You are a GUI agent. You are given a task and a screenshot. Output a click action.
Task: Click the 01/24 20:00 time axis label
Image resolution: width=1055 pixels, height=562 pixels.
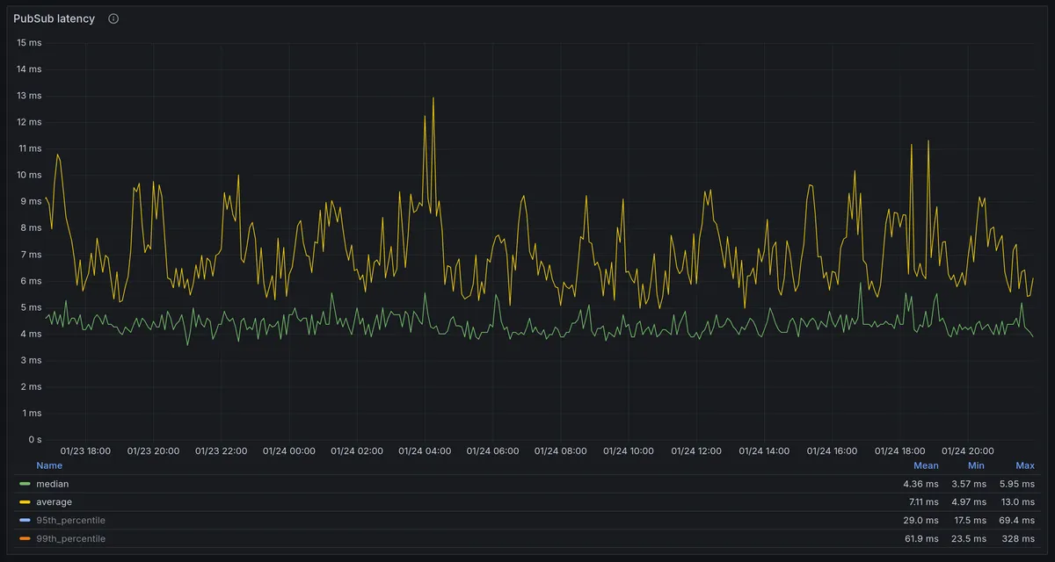[967, 451]
